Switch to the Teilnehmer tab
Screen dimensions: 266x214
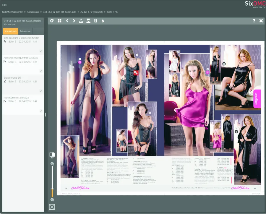[x=25, y=31]
